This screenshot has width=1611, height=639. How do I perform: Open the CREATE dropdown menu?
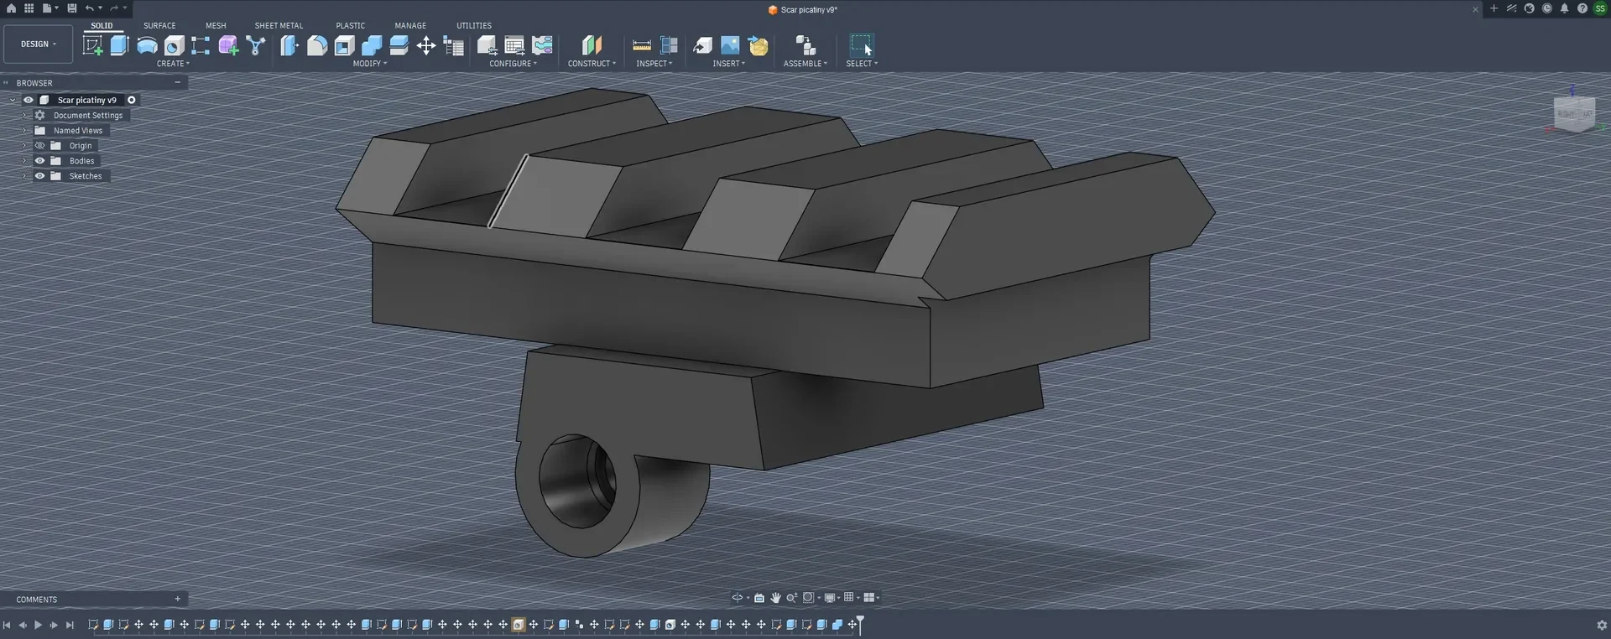(x=173, y=64)
